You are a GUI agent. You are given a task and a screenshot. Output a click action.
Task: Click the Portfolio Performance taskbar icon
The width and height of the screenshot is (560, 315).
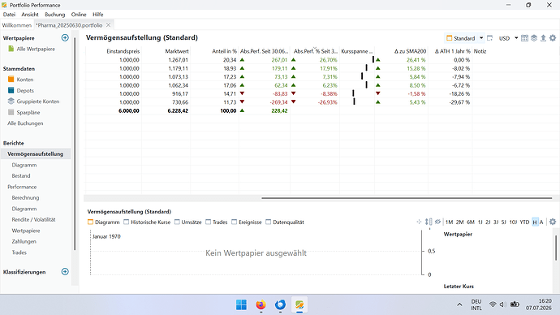pyautogui.click(x=299, y=304)
